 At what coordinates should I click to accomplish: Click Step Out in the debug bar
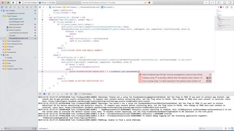pyautogui.click(x=63, y=94)
